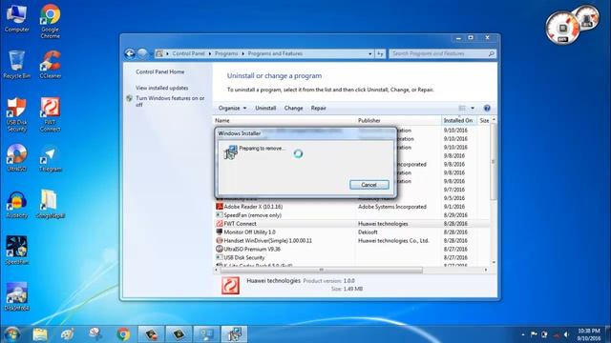Sort by the Publisher column header

[398, 121]
